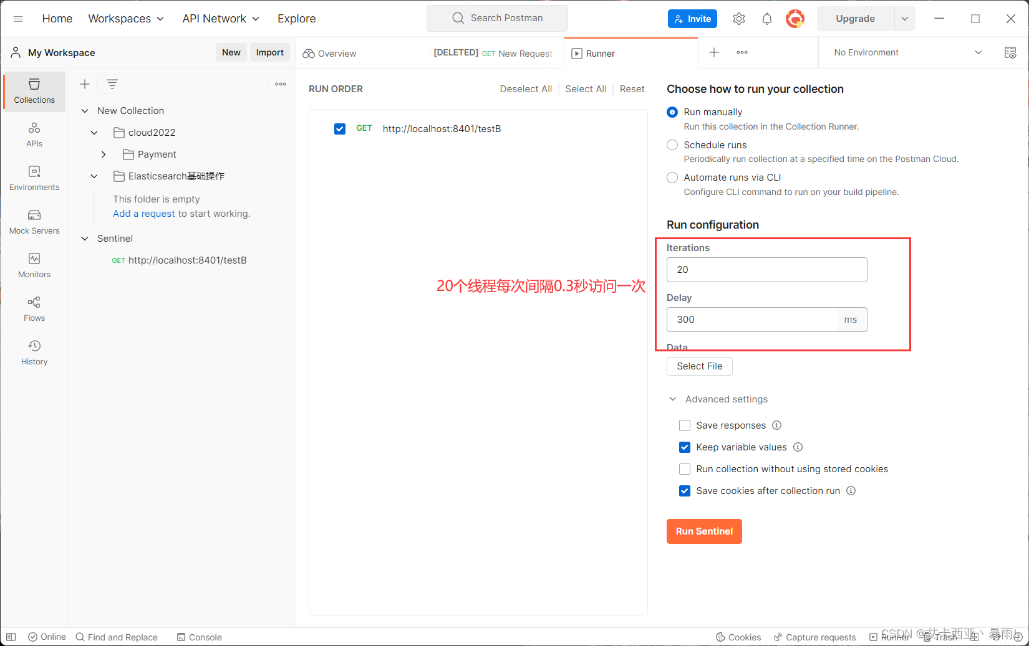Click the Import button

pyautogui.click(x=270, y=53)
